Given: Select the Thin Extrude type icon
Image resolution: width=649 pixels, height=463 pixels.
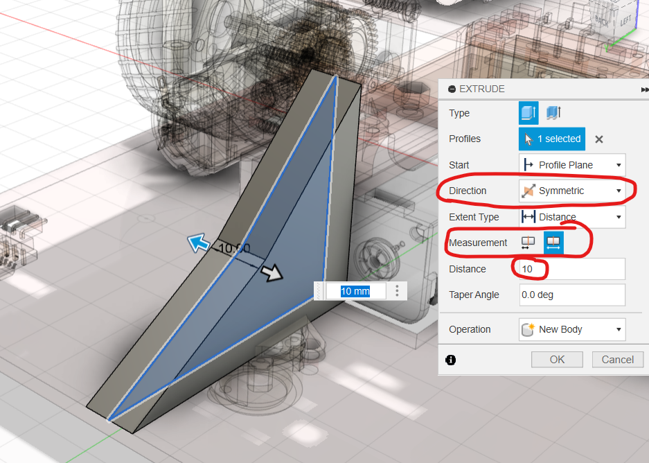Looking at the screenshot, I should 553,112.
